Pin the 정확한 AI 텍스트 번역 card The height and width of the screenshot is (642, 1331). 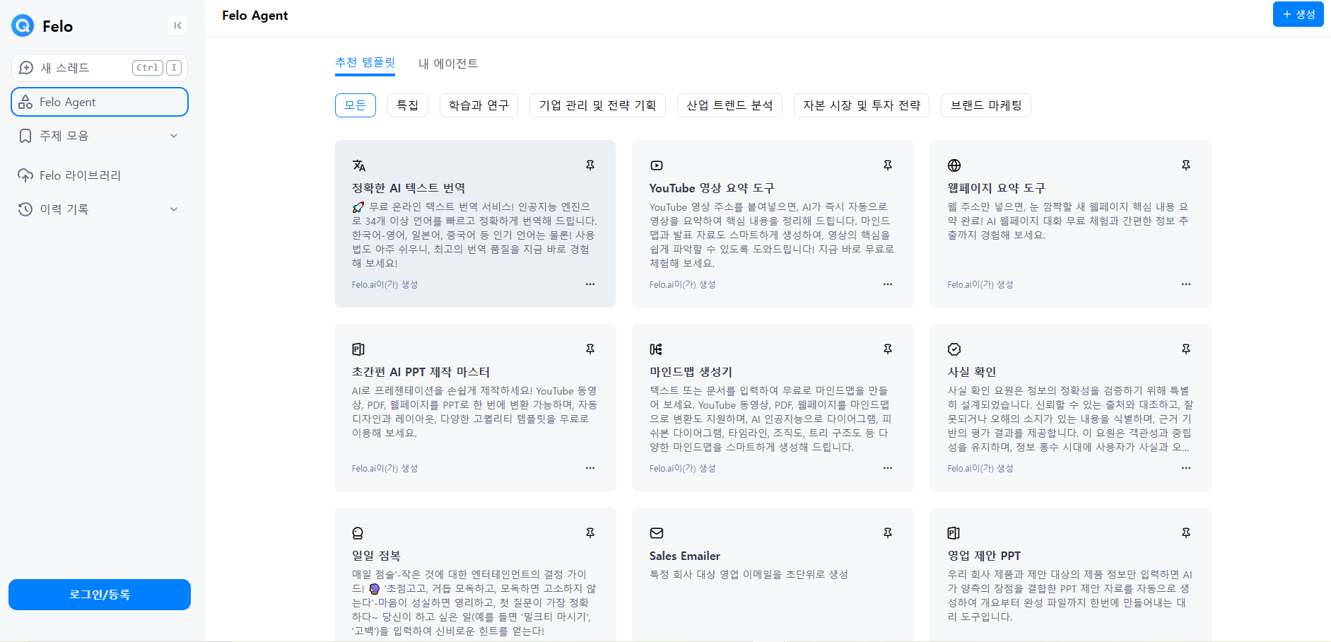[590, 165]
